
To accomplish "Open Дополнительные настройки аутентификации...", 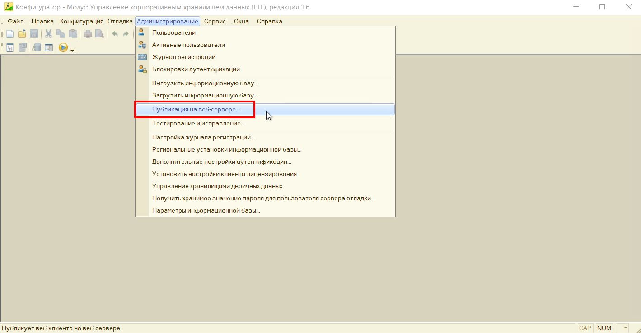I will (x=265, y=162).
